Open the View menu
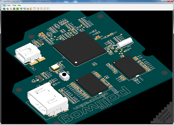The image size is (174, 125). click(x=9, y=5)
